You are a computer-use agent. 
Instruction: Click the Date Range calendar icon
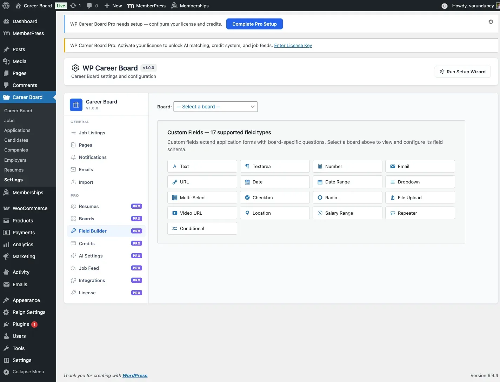click(x=320, y=182)
